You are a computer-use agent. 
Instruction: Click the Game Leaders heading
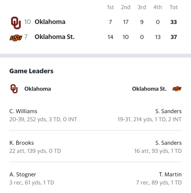[x=31, y=71]
